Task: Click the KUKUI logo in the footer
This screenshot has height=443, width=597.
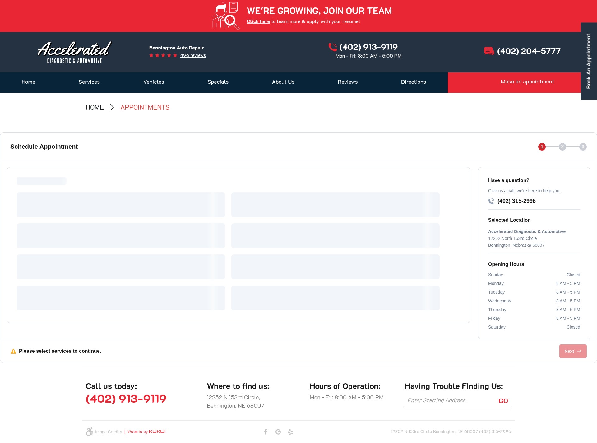Action: click(157, 431)
